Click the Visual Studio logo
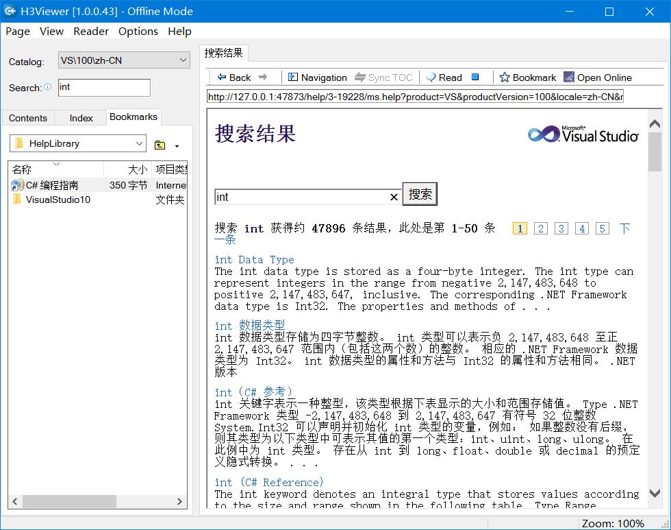This screenshot has width=671, height=530. pyautogui.click(x=583, y=134)
